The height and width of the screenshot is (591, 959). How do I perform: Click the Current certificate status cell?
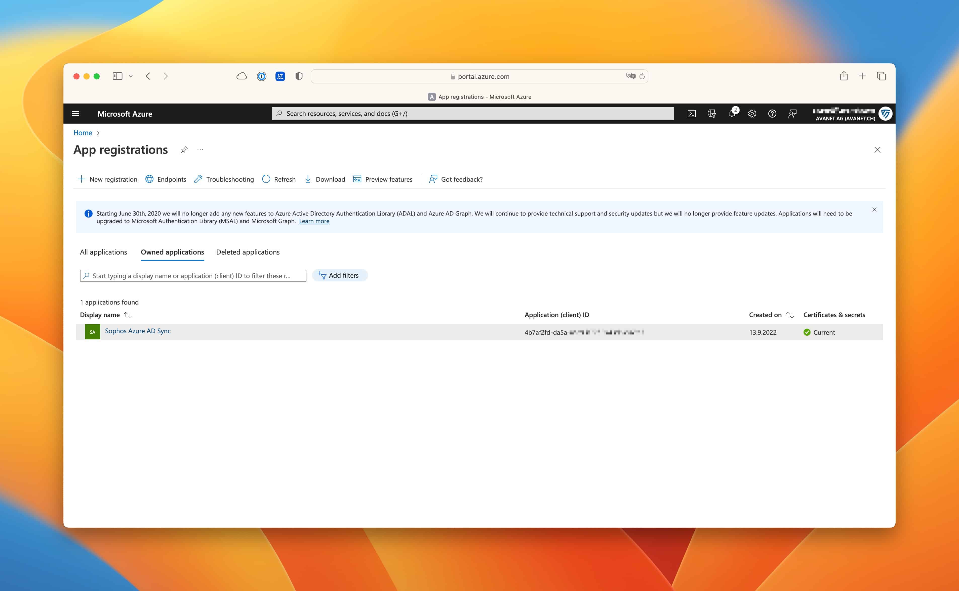point(819,332)
